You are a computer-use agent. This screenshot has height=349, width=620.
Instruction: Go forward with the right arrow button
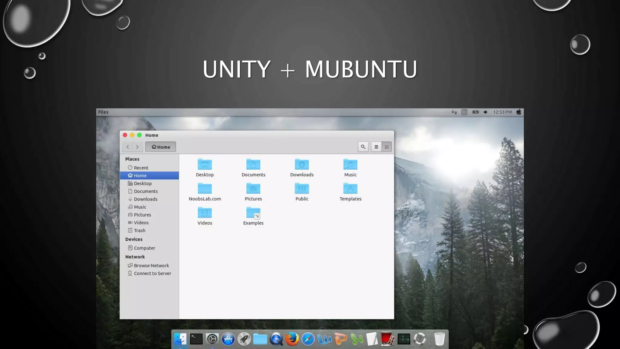click(137, 147)
